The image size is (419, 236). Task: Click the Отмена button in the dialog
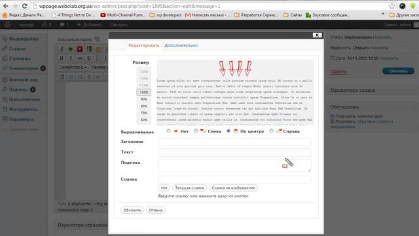(156, 210)
